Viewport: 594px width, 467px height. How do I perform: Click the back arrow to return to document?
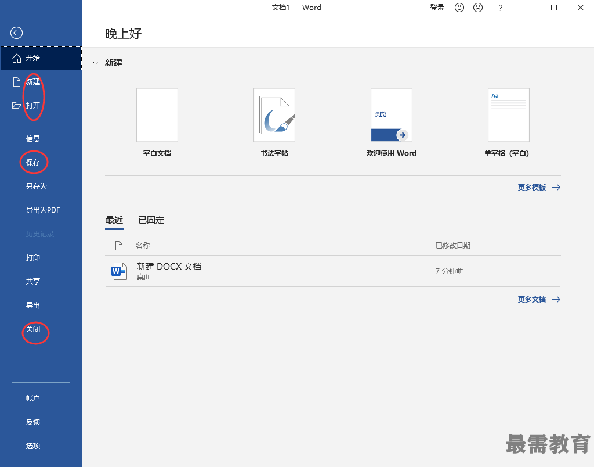pos(16,33)
